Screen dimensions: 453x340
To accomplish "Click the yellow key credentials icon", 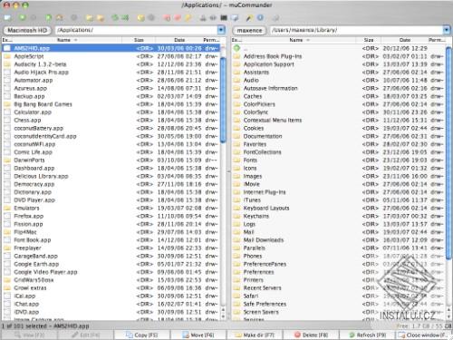I will pyautogui.click(x=188, y=18).
